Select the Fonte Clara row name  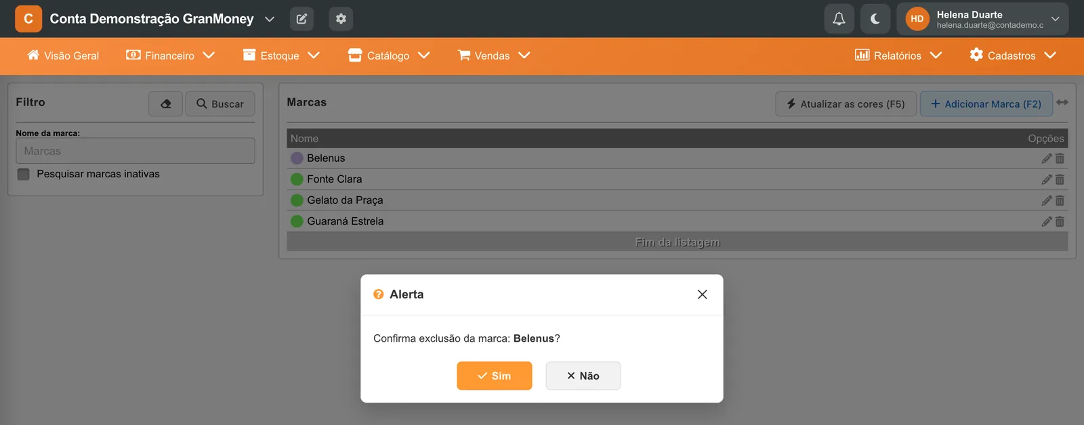pos(335,179)
